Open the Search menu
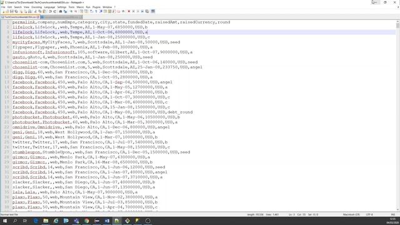Viewport: 400px width, 225px height. (18, 7)
